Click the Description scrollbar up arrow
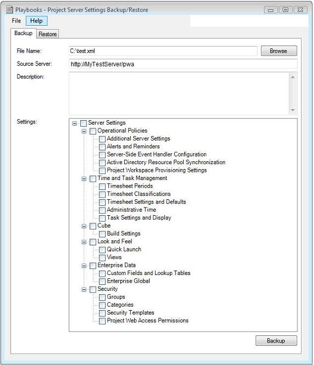The height and width of the screenshot is (365, 314). pos(293,77)
